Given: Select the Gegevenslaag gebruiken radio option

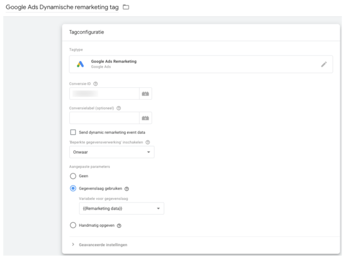Looking at the screenshot, I should click(73, 188).
